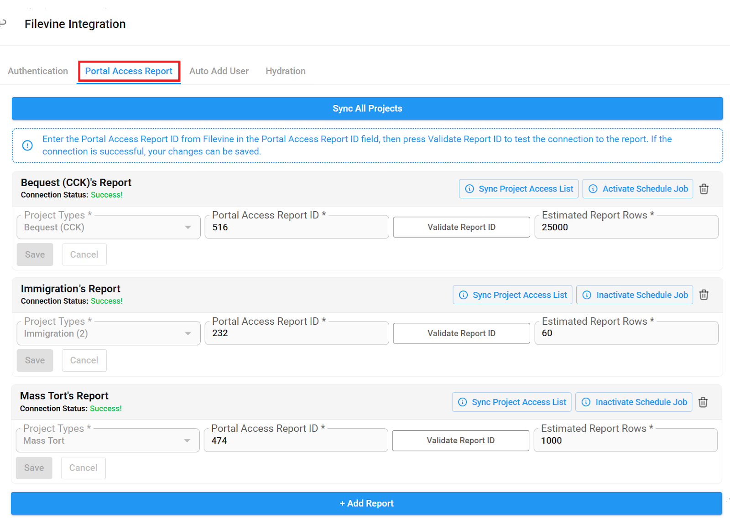Click Connection Status under Mass Tort's Report
The image size is (730, 524).
coord(71,409)
